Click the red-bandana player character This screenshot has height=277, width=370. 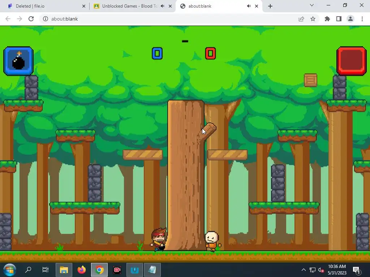[159, 239]
